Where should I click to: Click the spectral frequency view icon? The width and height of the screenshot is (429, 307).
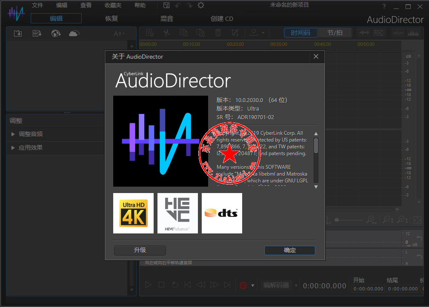[413, 33]
